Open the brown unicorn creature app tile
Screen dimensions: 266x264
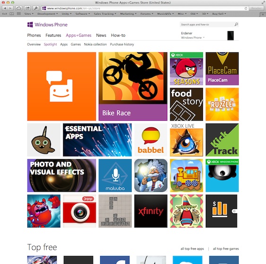(44, 140)
